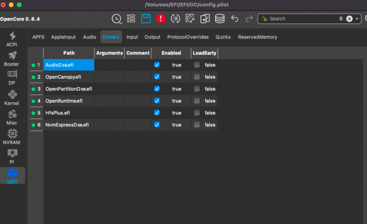
Task: Uncheck Enabled for HfsPlus.efi driver
Action: (157, 113)
